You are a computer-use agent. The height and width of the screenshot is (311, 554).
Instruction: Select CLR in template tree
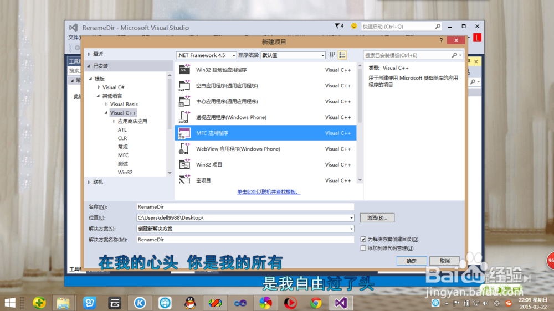(122, 138)
